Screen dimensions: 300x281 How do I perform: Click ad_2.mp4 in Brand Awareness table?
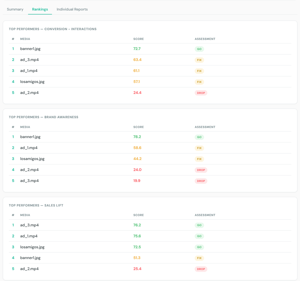pyautogui.click(x=30, y=170)
